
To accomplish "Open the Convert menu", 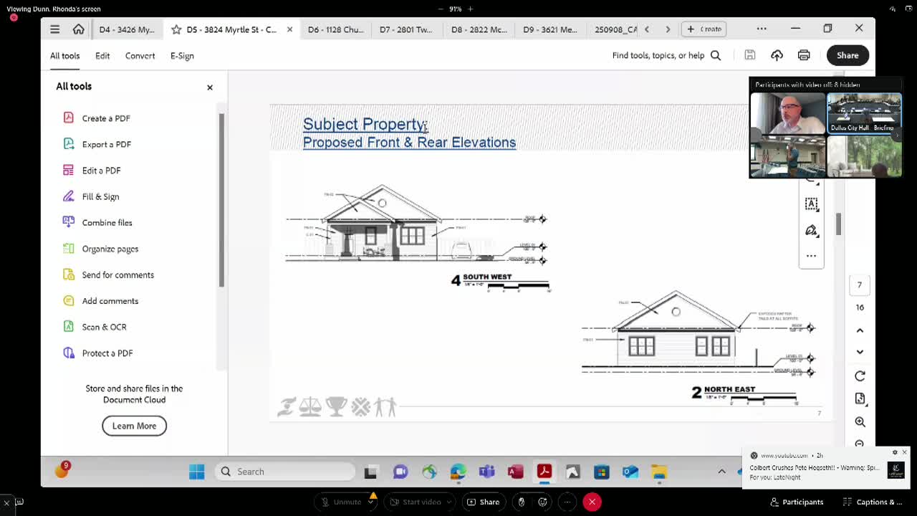I will point(140,56).
